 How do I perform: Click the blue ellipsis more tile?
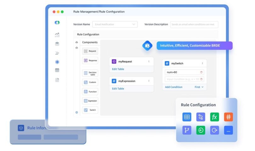tap(228, 130)
